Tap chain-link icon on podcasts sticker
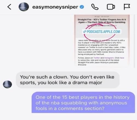This screenshot has height=120, width=137. tap(85, 32)
